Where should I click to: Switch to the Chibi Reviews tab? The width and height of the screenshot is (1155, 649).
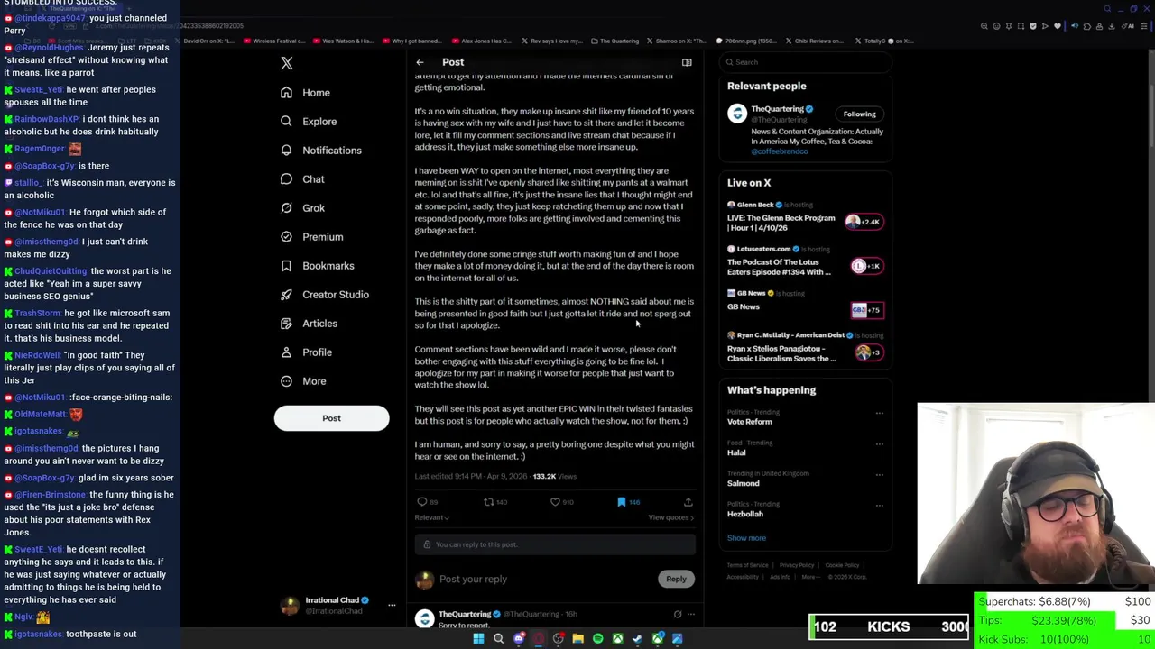815,41
